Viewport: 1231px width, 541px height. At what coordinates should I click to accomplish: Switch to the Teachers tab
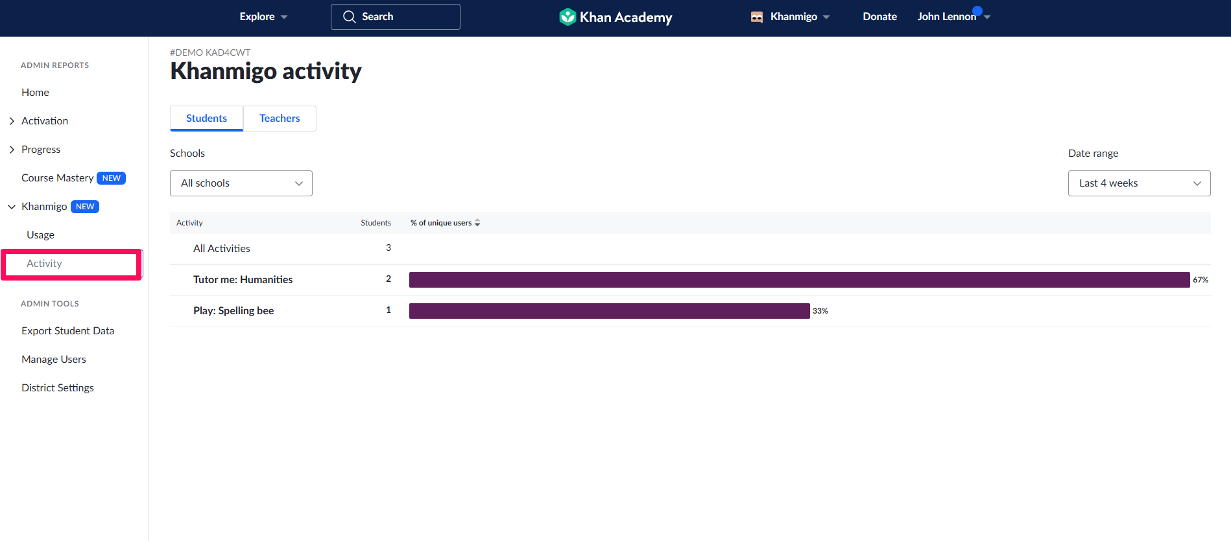tap(280, 119)
